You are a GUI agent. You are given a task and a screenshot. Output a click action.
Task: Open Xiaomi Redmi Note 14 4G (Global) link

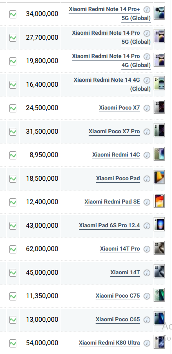[112, 84]
